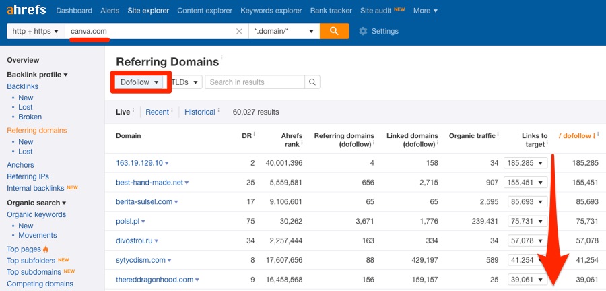Open the More menu

(425, 11)
